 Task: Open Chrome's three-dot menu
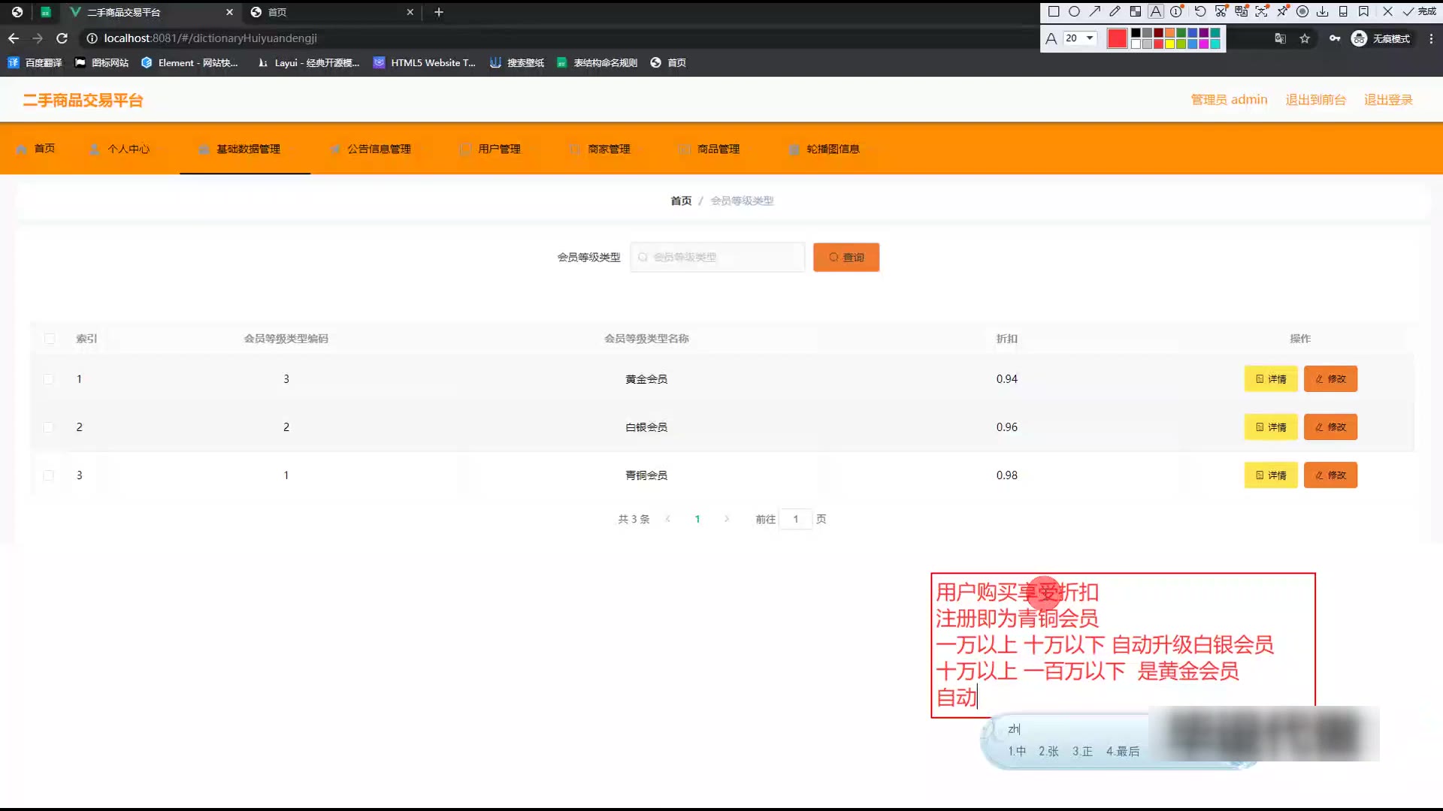[x=1431, y=38]
